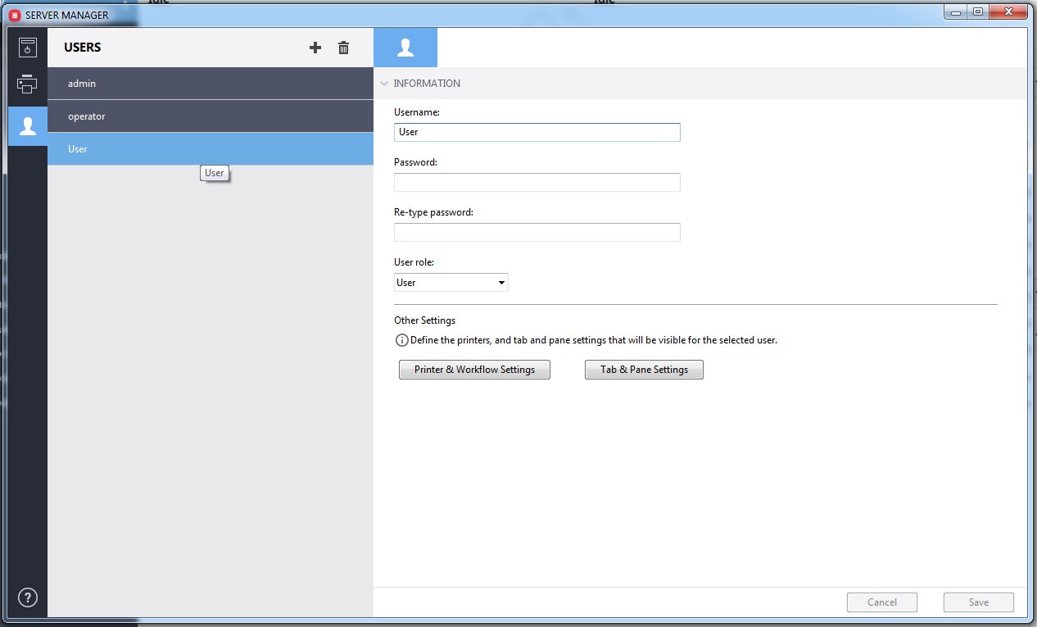Select admin in the users list

[x=211, y=84]
